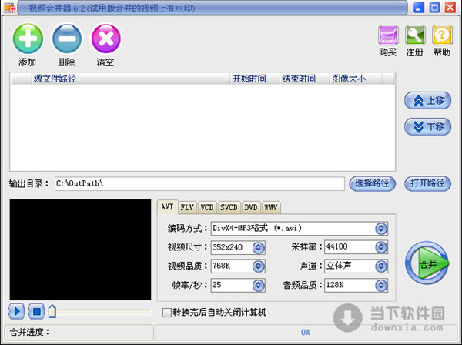Click the 上移 move up button

[427, 101]
